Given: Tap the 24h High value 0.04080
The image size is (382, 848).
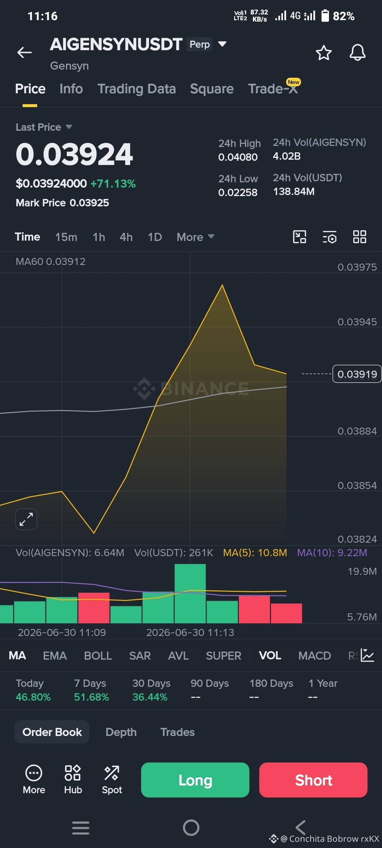Looking at the screenshot, I should pos(238,157).
